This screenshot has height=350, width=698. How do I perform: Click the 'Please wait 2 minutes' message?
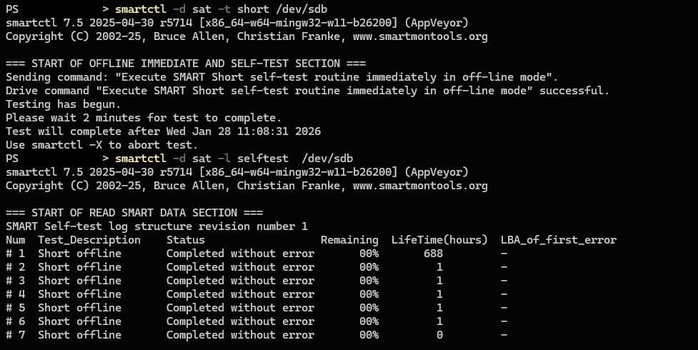pos(144,118)
